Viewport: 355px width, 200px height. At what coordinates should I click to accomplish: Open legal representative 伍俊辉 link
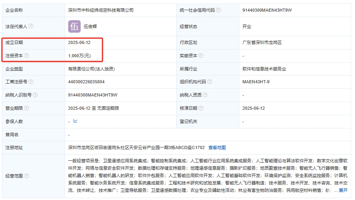click(x=90, y=26)
